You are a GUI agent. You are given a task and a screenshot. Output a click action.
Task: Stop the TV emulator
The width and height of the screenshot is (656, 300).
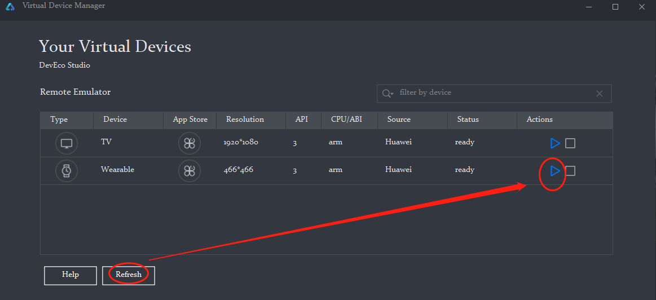(570, 143)
